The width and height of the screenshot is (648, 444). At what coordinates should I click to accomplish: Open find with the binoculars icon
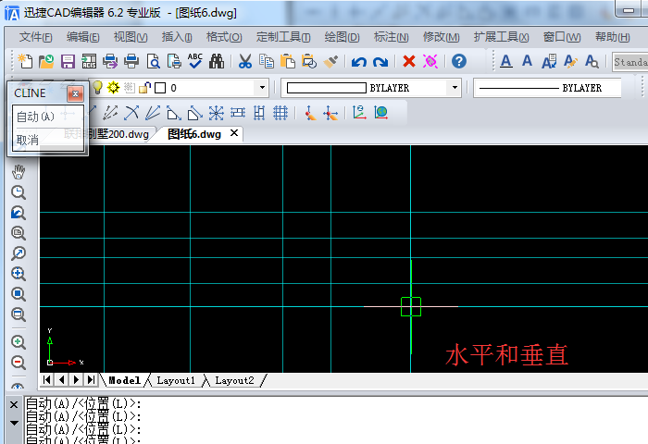217,62
